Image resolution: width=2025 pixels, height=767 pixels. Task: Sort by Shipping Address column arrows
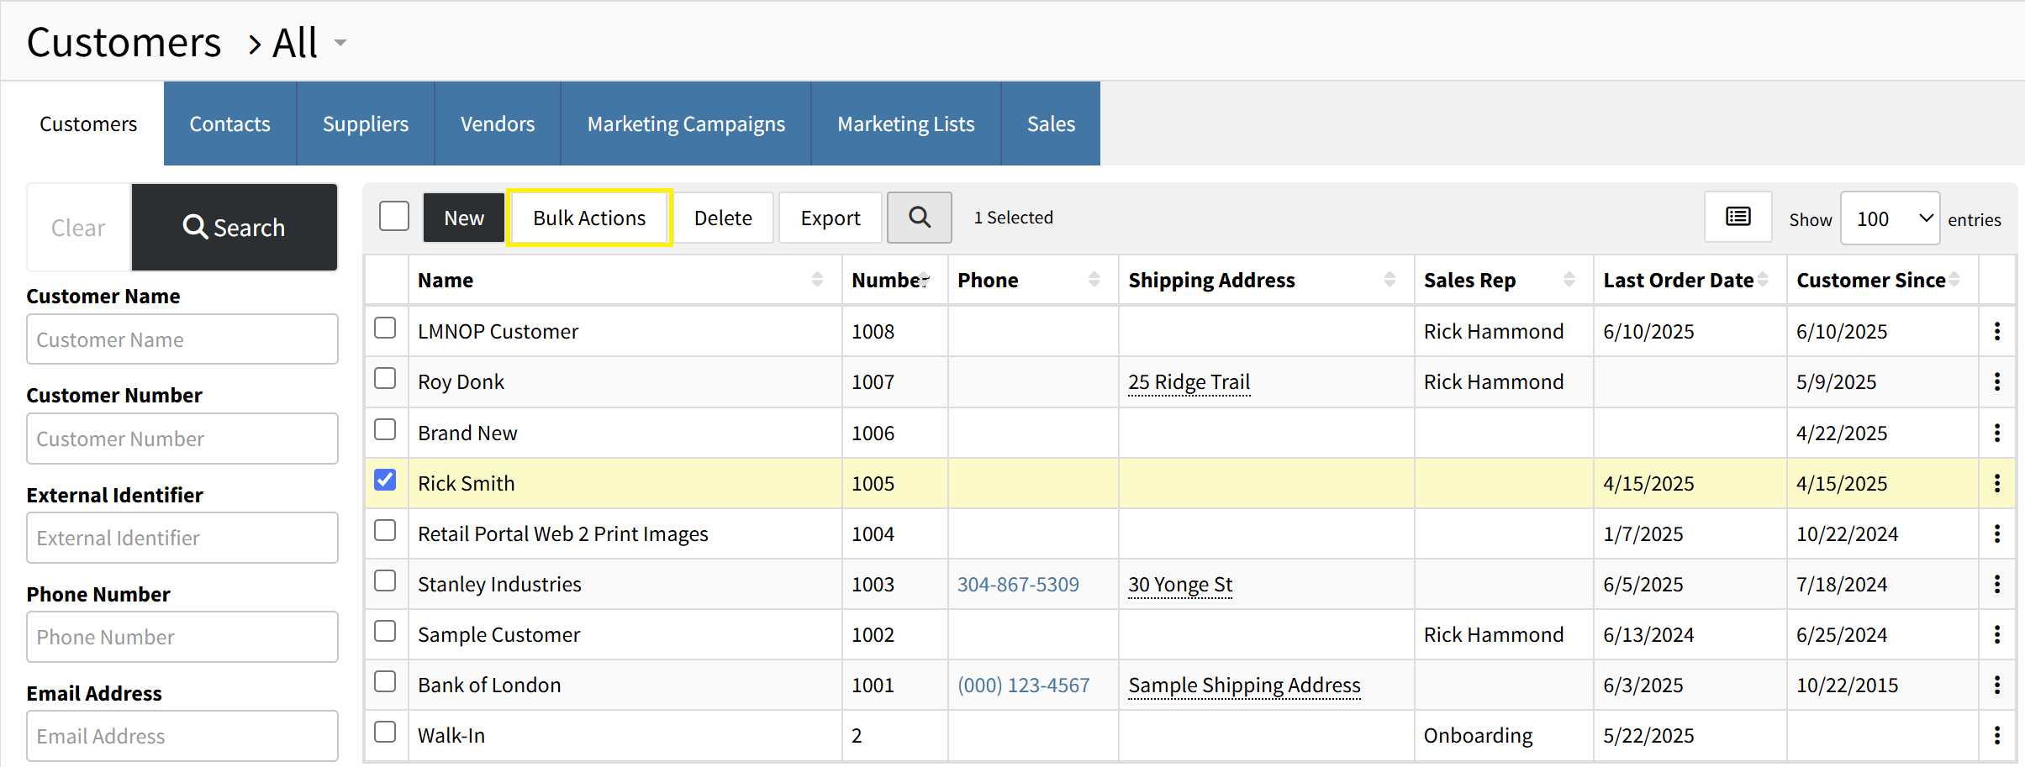pos(1390,280)
